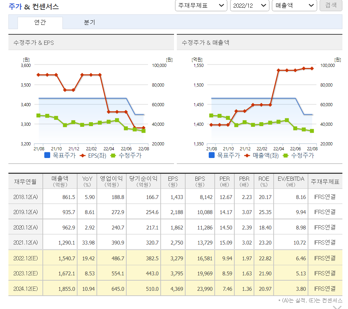Click red EPS(좌) legend marker
The image size is (348, 309).
pyautogui.click(x=82, y=156)
